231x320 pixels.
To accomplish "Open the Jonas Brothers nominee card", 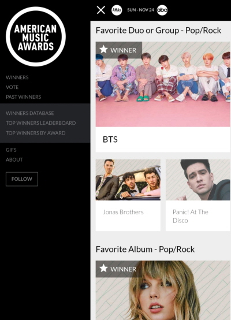I will (128, 195).
